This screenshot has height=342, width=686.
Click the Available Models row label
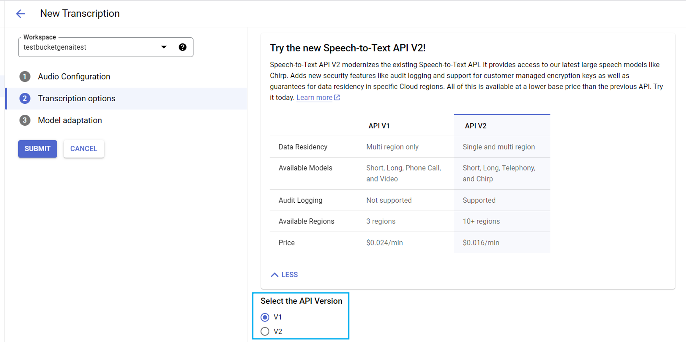[x=305, y=168]
